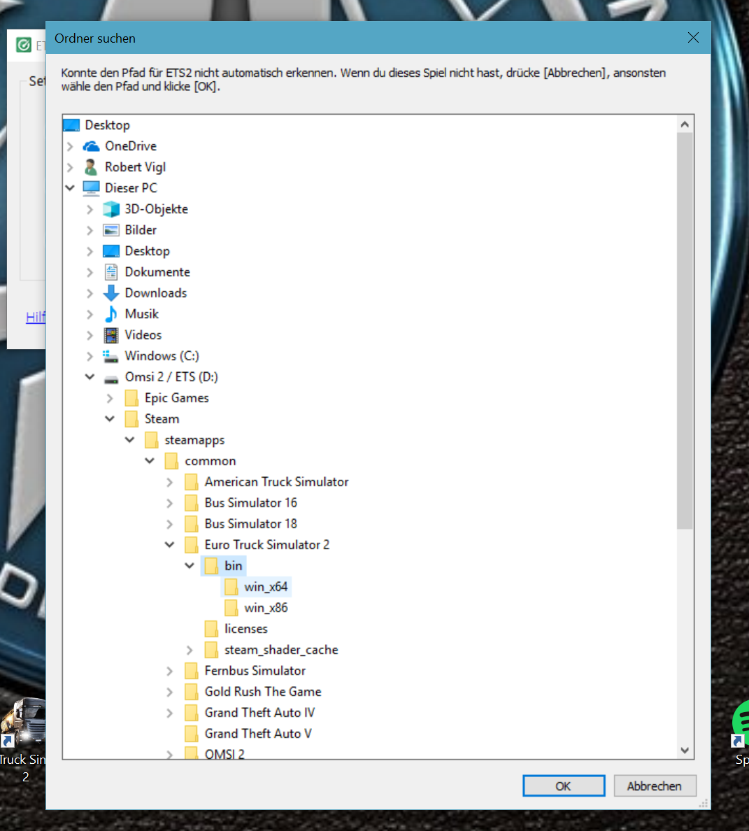Click the scrollbar down arrow
The height and width of the screenshot is (831, 749).
coord(685,750)
